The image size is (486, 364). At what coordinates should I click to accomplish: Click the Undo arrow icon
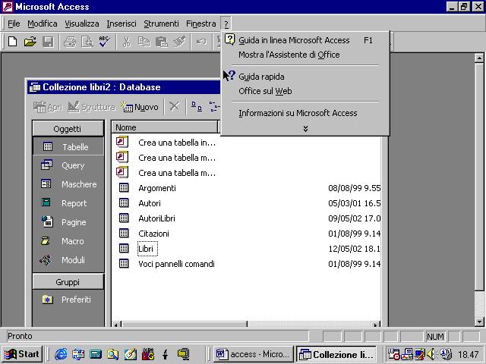(x=201, y=42)
